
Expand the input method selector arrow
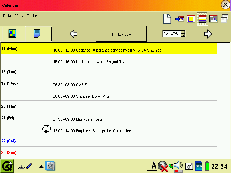coord(41,167)
